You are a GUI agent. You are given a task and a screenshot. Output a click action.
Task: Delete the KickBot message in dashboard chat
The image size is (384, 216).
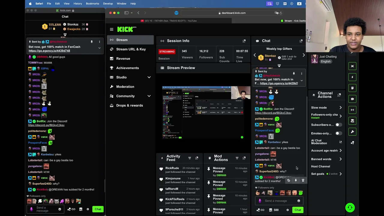303,180
